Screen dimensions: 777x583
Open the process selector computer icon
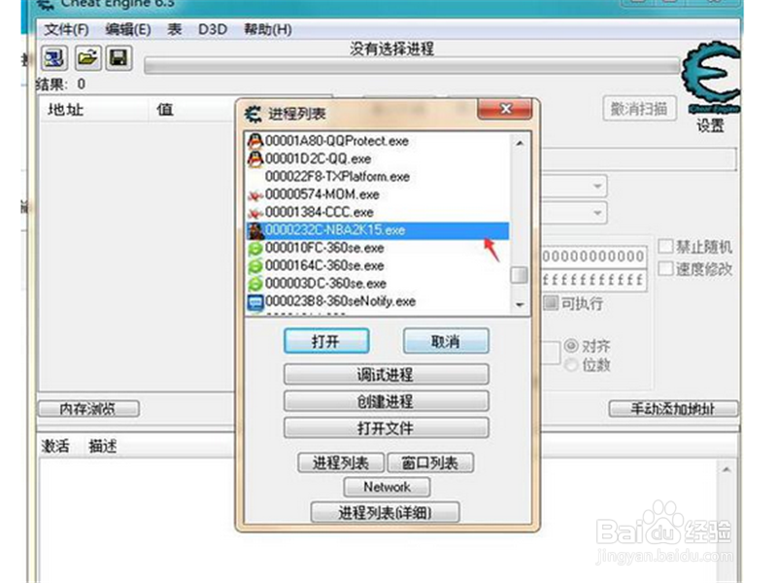(53, 58)
